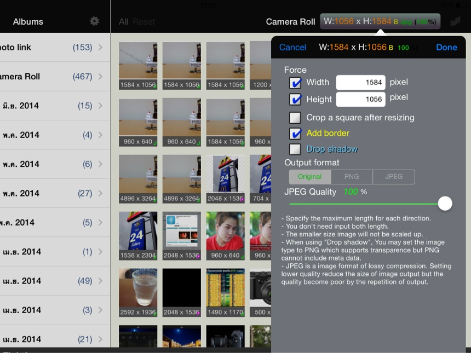
Task: Open the album with 3 photos
Action: 55,310
